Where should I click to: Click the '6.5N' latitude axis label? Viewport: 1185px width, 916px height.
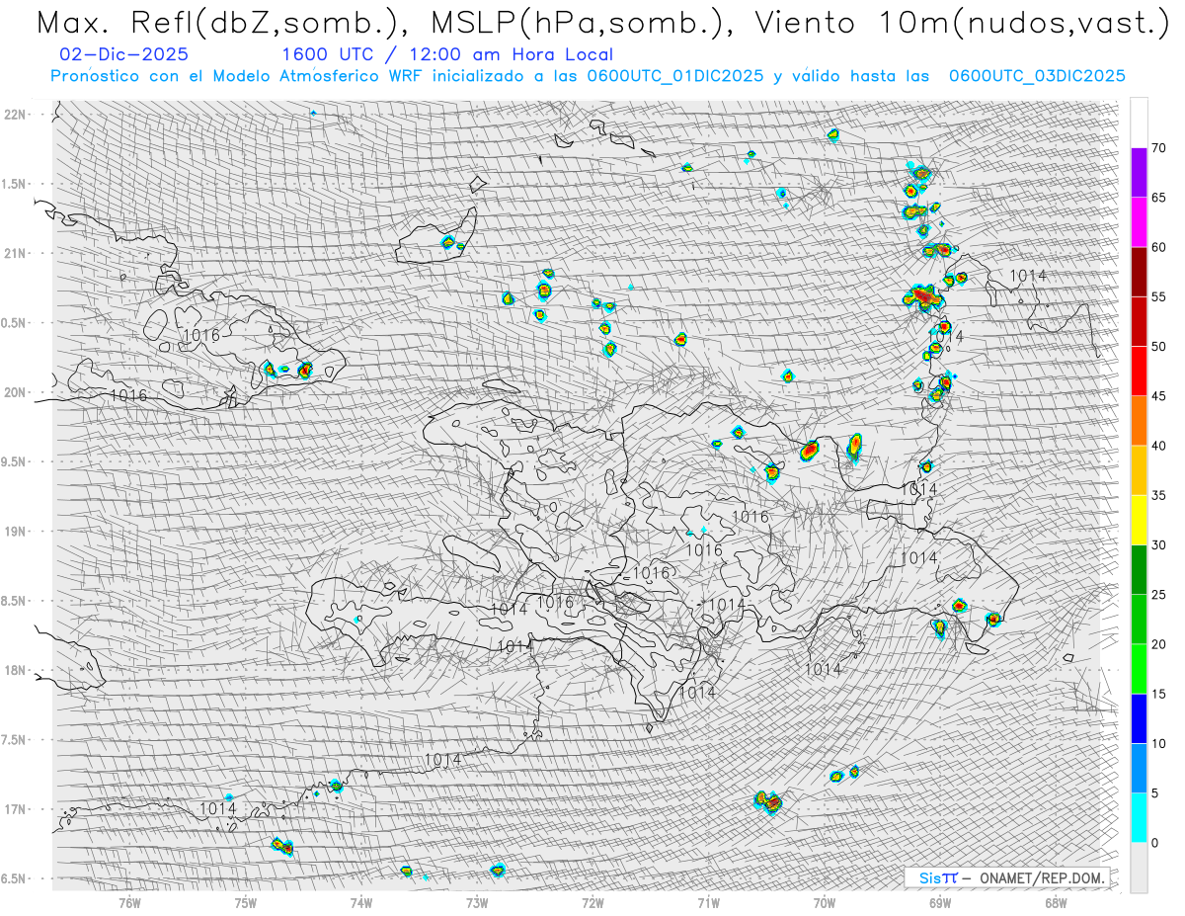15,878
